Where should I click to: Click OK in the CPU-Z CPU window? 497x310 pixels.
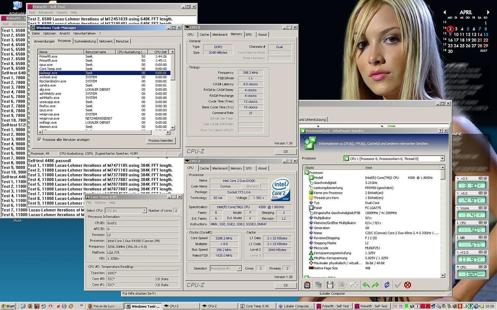(x=286, y=286)
